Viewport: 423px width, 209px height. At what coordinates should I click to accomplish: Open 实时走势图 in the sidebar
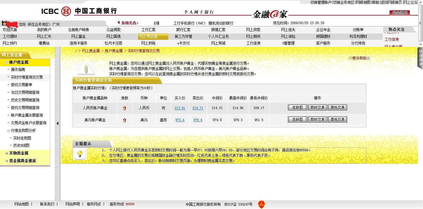(22, 138)
